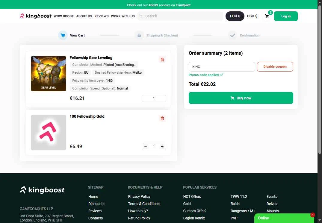
Task: Click the Log in button
Action: (286, 16)
